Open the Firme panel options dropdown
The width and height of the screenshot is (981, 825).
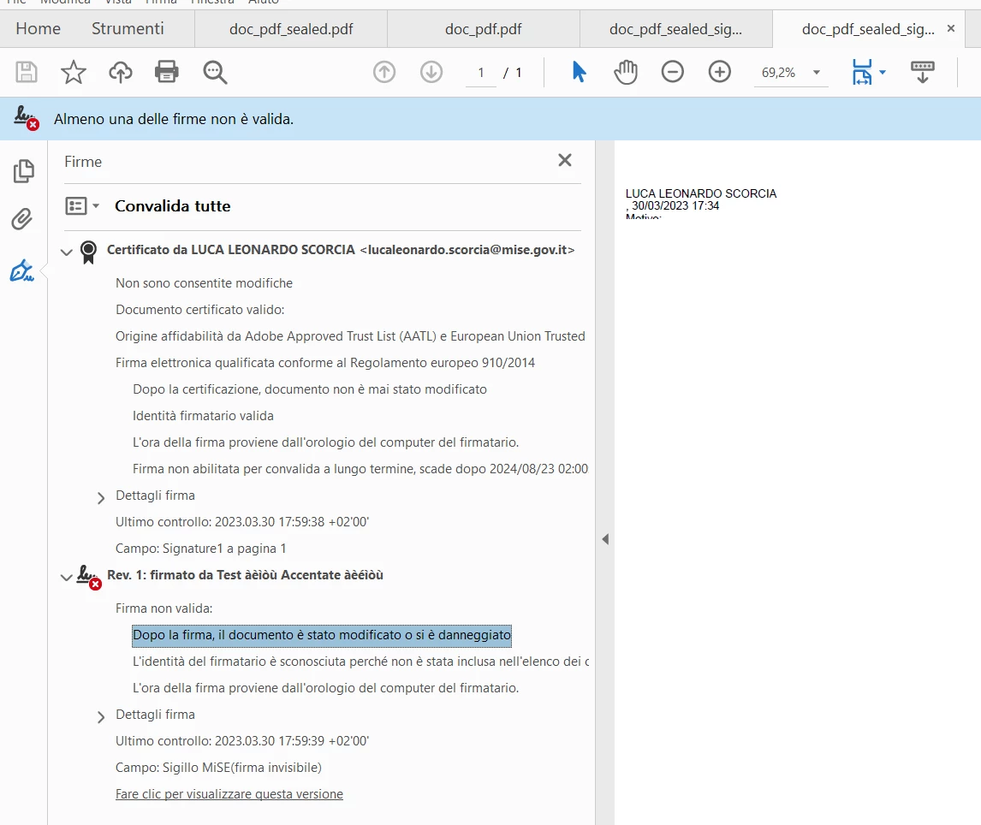[x=82, y=205]
